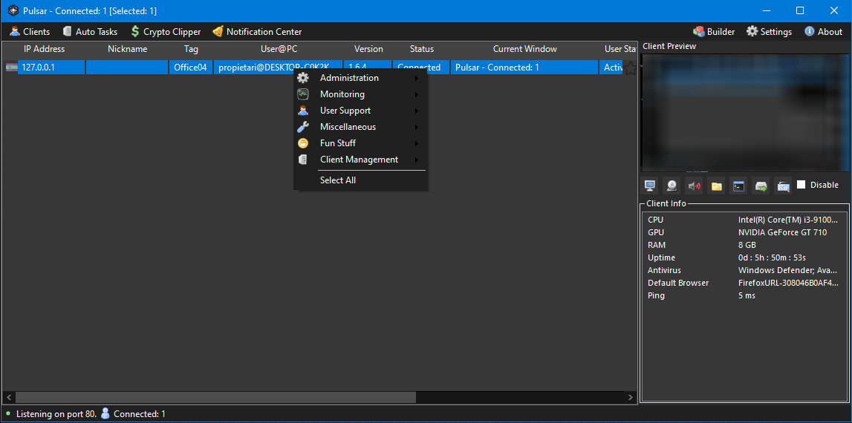Click the Default Browser FirefoxURL value
Viewport: 852px width, 423px height.
tap(788, 283)
